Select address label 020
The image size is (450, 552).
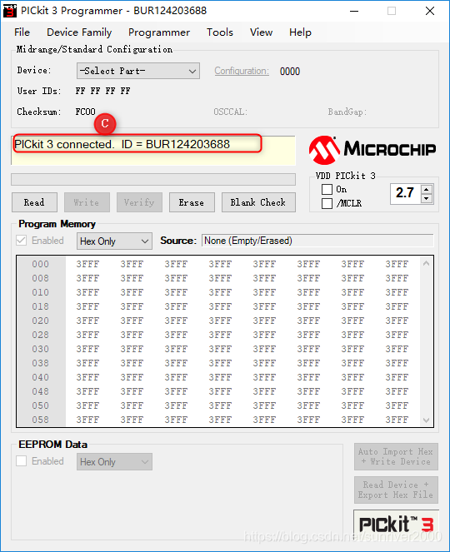(x=41, y=321)
